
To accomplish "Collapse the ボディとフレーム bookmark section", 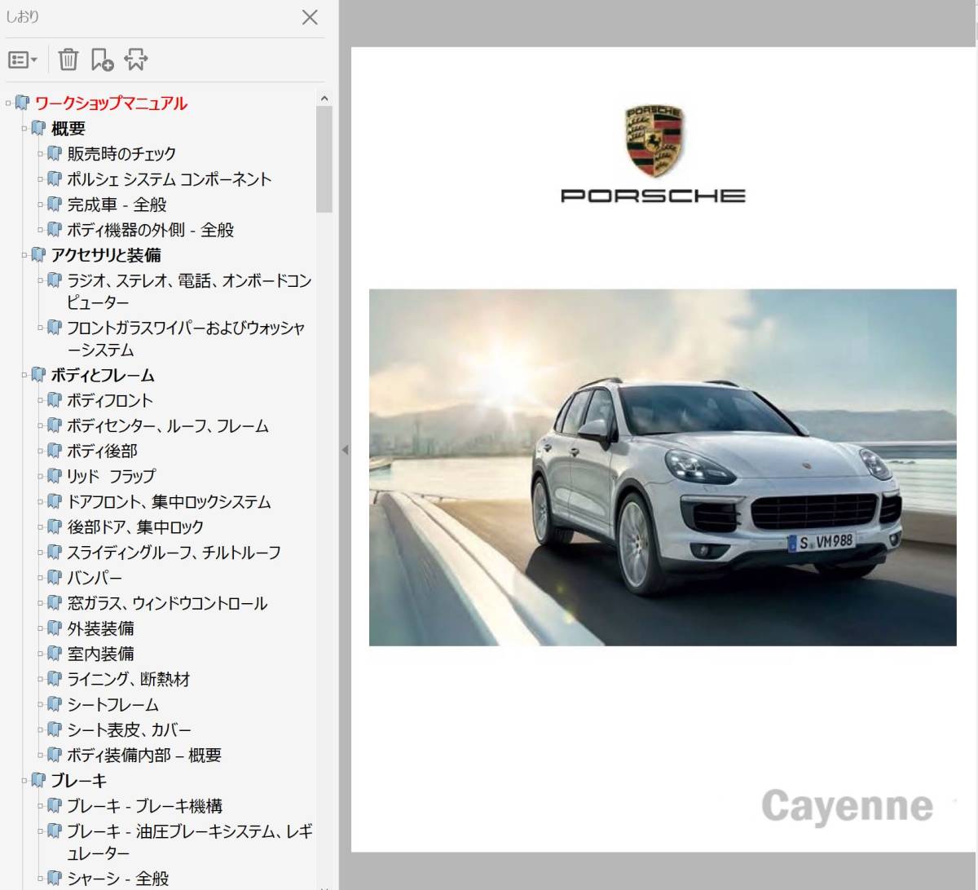I will [x=24, y=375].
